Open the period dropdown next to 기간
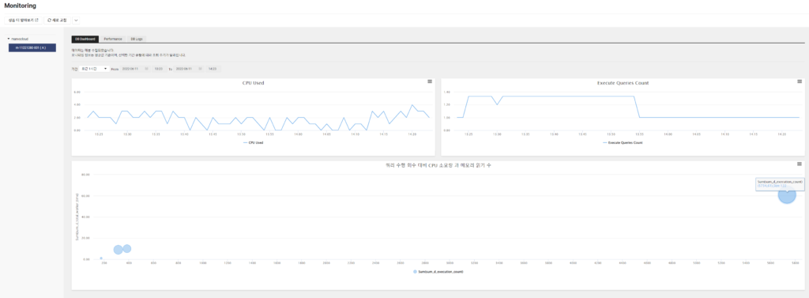Screen dimensions: 809x298 pyautogui.click(x=95, y=69)
